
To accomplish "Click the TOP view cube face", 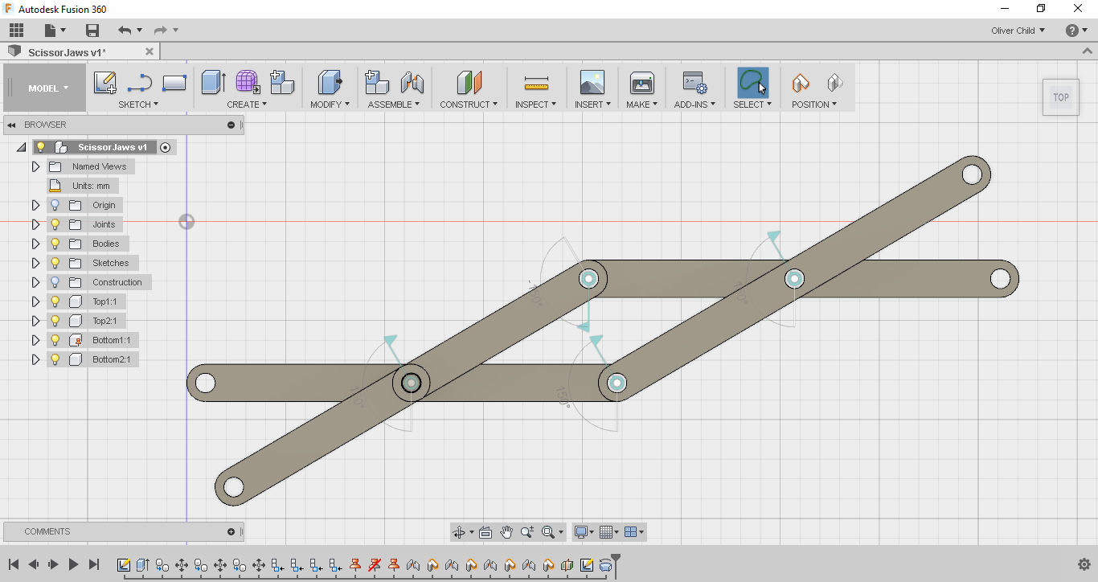I will click(x=1061, y=97).
